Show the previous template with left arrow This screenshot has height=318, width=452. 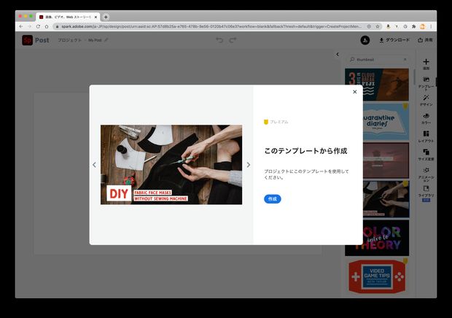[94, 165]
